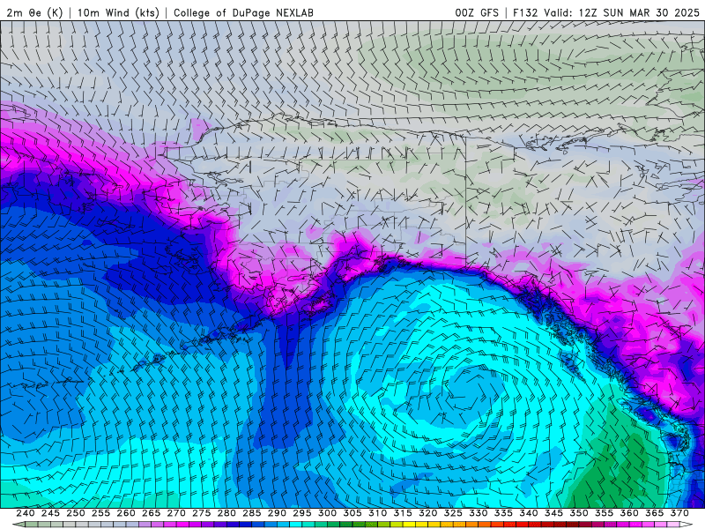Click the 295 value on the color scale

(302, 513)
